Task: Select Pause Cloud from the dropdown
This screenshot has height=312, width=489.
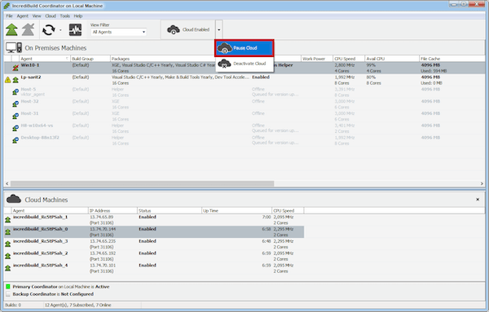Action: pyautogui.click(x=244, y=48)
